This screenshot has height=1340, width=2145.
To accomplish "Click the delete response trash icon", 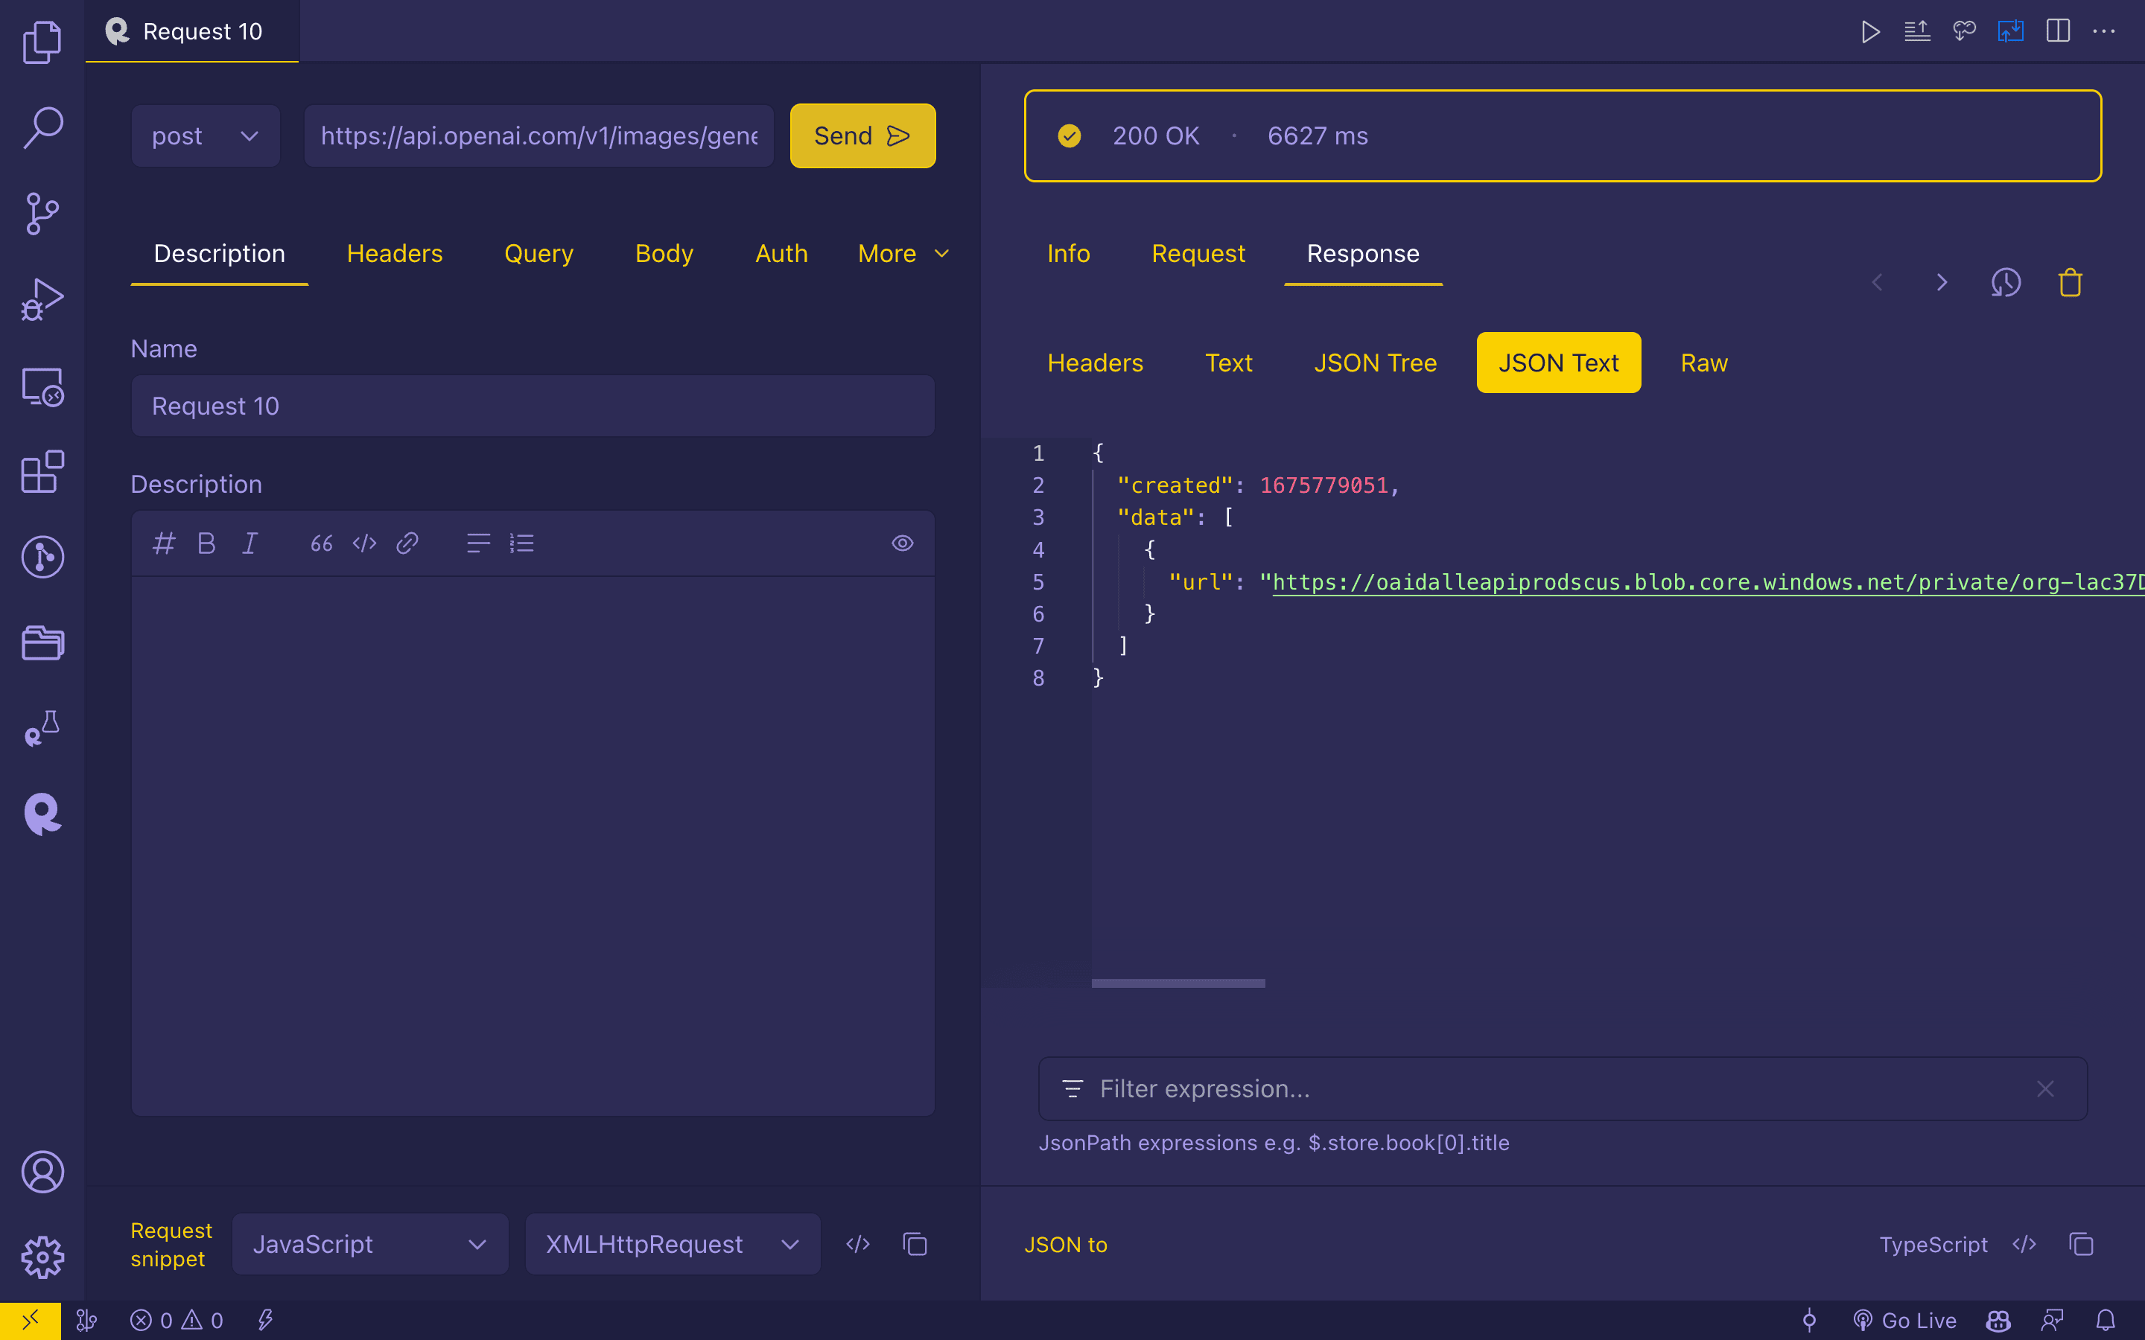I will point(2069,281).
